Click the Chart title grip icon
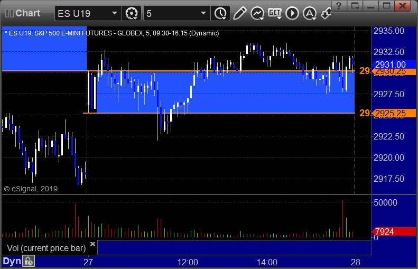418x269 pixels. click(10, 13)
